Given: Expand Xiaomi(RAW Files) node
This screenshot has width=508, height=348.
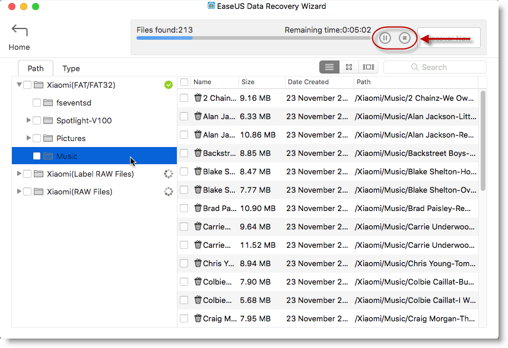Looking at the screenshot, I should [19, 191].
